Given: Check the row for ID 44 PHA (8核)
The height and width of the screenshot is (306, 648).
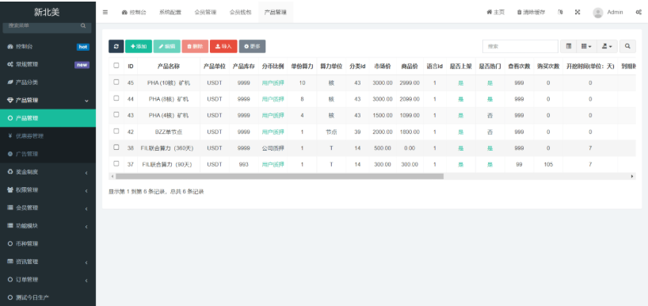Looking at the screenshot, I should (116, 98).
